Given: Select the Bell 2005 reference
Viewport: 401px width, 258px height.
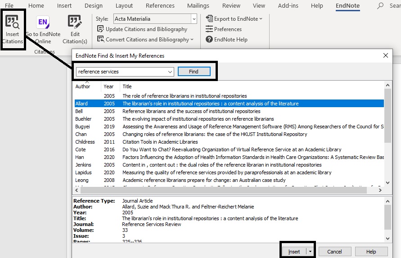Looking at the screenshot, I should point(229,111).
